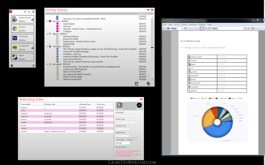This screenshot has width=265, height=165.
Task: Click the Lock Config time field 00:01:00
Action: pos(122,143)
